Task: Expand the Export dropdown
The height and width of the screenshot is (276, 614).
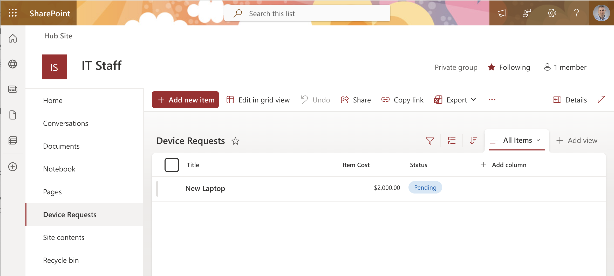Action: pyautogui.click(x=455, y=100)
